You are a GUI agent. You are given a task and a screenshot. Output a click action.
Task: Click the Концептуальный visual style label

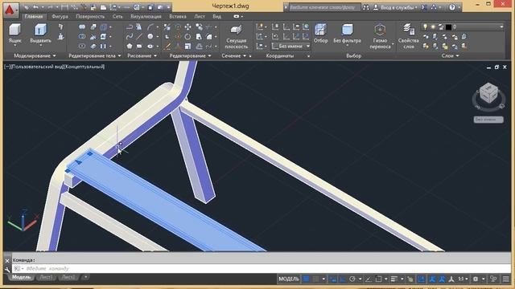[x=84, y=67]
